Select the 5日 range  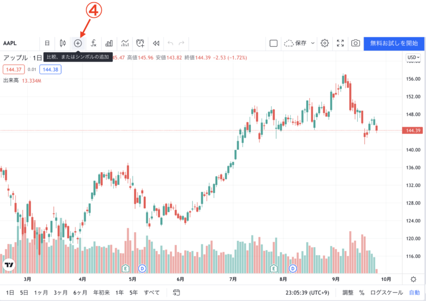tap(24, 293)
